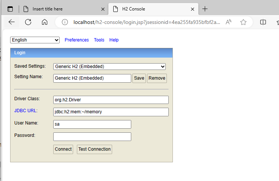Click the browser address bar URL
This screenshot has width=279, height=181.
coord(147,22)
